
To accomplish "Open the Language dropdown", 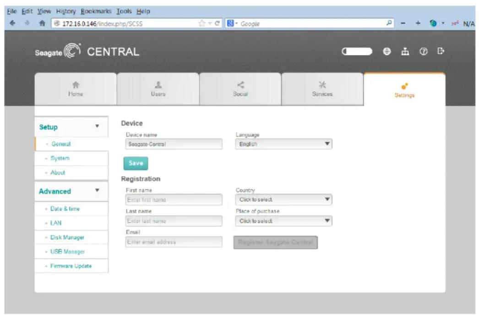I will point(283,144).
